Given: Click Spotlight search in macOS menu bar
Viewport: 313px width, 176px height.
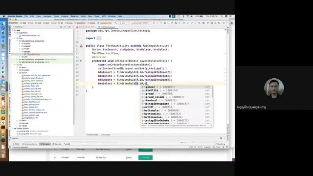Looking at the screenshot, I should click(222, 16).
